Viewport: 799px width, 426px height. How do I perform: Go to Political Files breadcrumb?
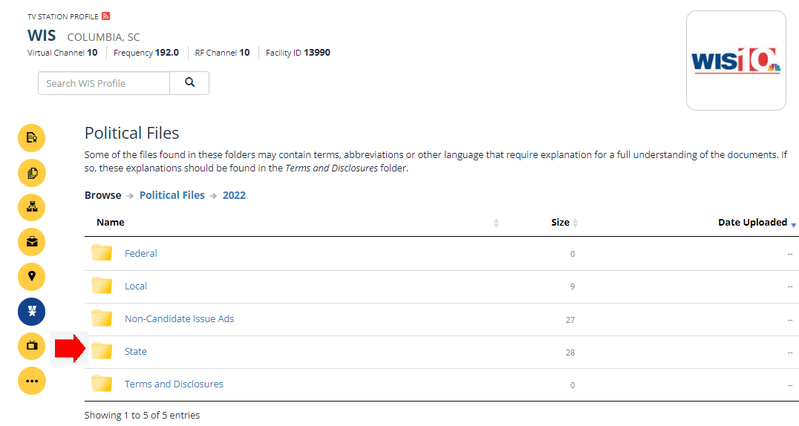[172, 195]
